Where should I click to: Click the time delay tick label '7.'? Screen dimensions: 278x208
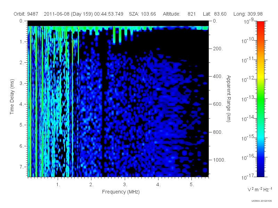pos(22,167)
